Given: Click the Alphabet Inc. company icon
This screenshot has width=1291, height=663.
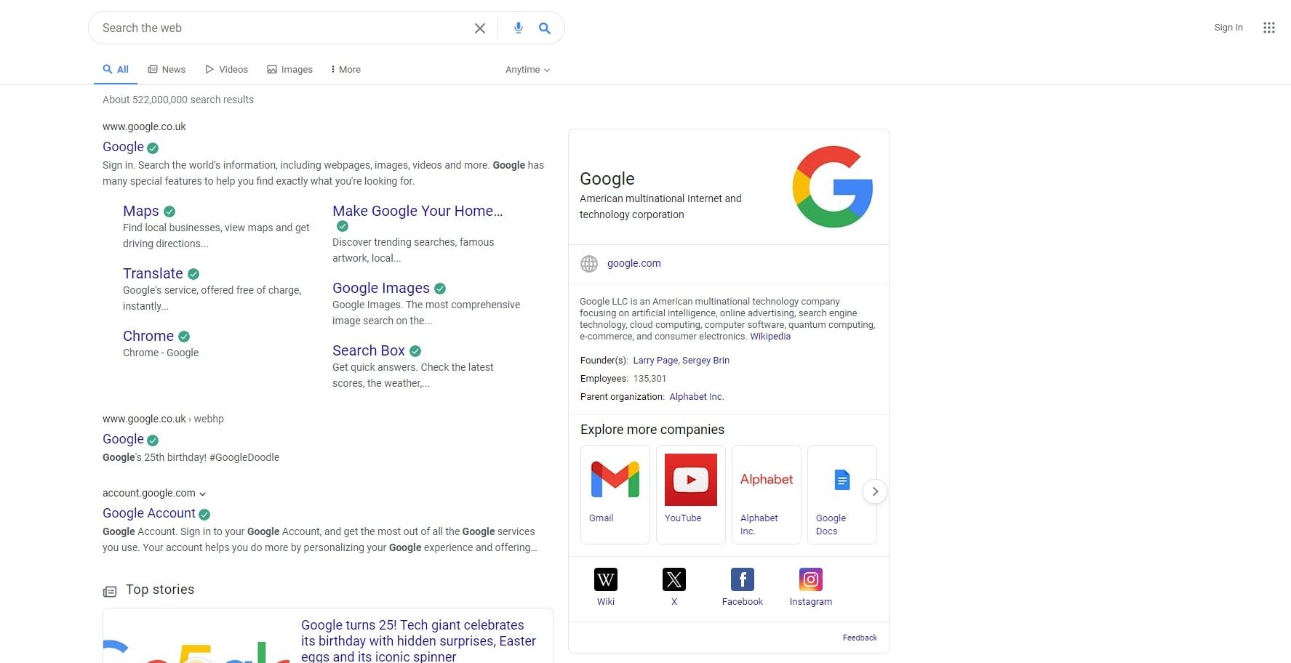Looking at the screenshot, I should pyautogui.click(x=766, y=480).
